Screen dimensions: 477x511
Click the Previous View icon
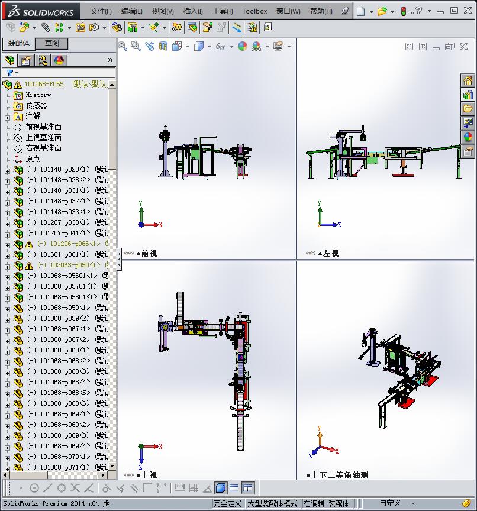point(150,46)
